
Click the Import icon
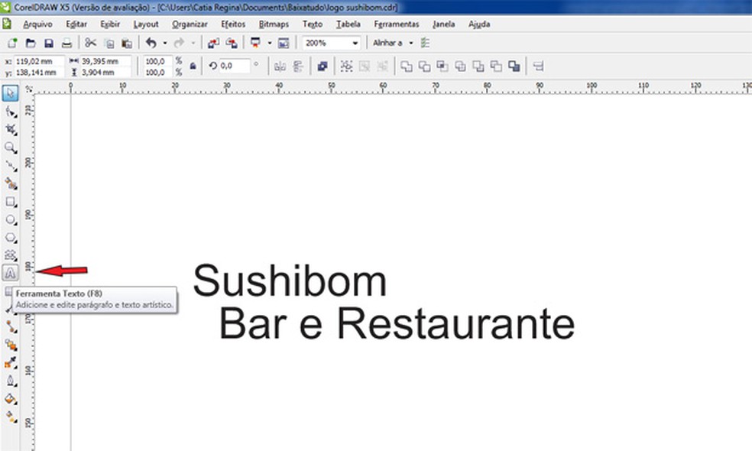tap(213, 43)
